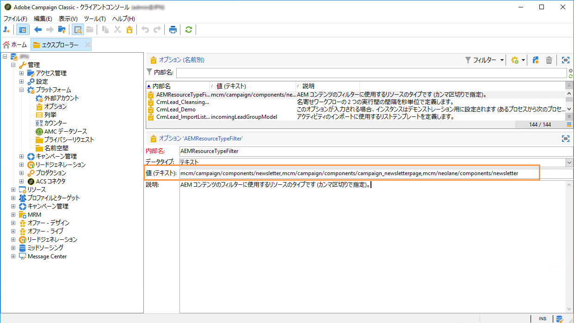The image size is (574, 323).
Task: Jump to the bottom of the list with the double-down arrow
Action: tap(569, 116)
